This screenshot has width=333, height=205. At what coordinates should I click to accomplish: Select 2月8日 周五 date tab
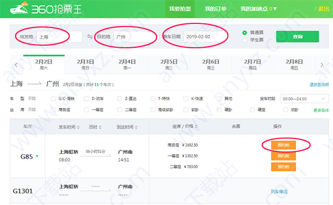pyautogui.click(x=294, y=64)
